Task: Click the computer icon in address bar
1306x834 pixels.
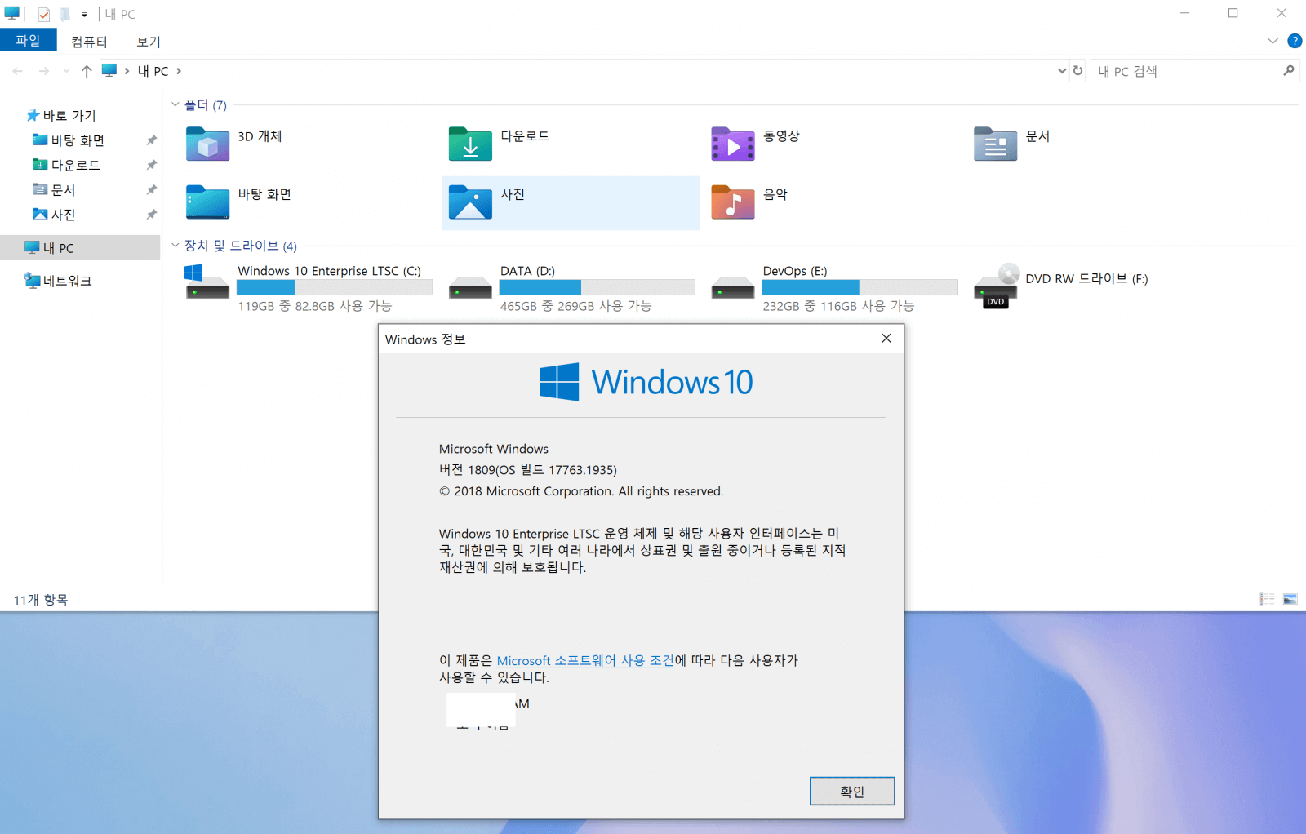Action: coord(109,71)
